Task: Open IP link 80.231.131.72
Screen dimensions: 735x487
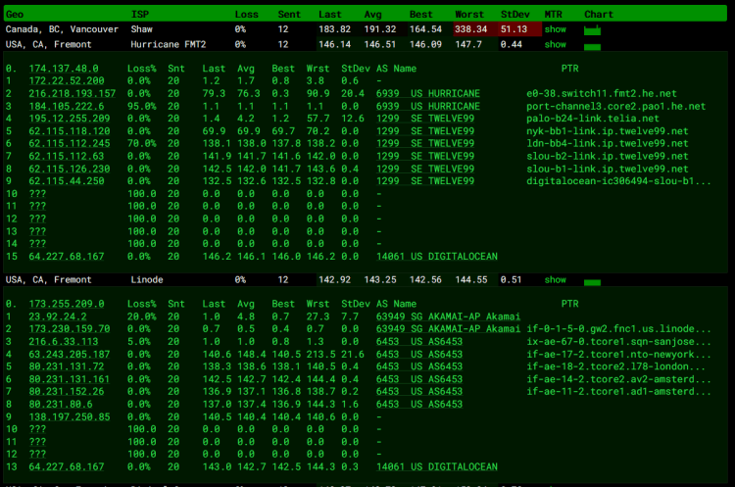Action: click(x=67, y=366)
